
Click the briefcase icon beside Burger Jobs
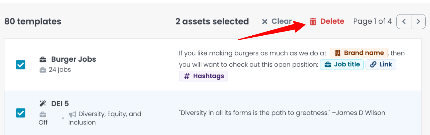pyautogui.click(x=43, y=59)
